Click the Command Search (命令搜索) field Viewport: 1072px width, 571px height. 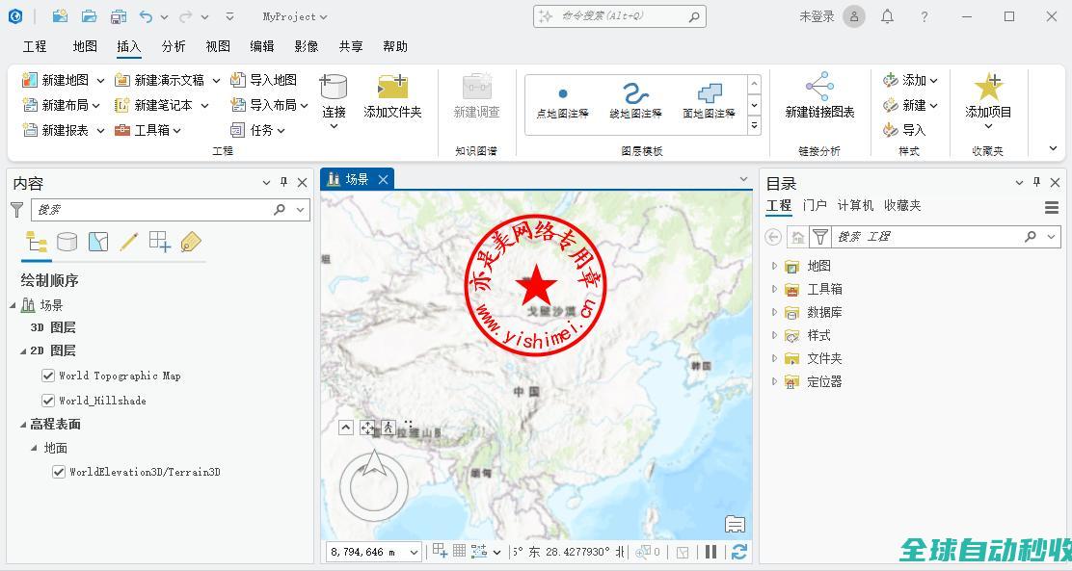tap(619, 16)
